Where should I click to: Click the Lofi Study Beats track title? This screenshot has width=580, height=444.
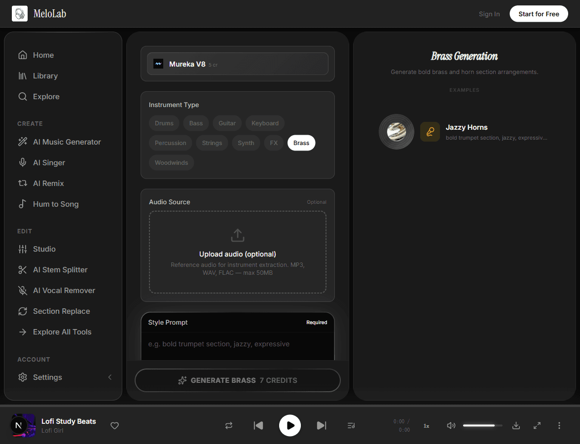[69, 421]
